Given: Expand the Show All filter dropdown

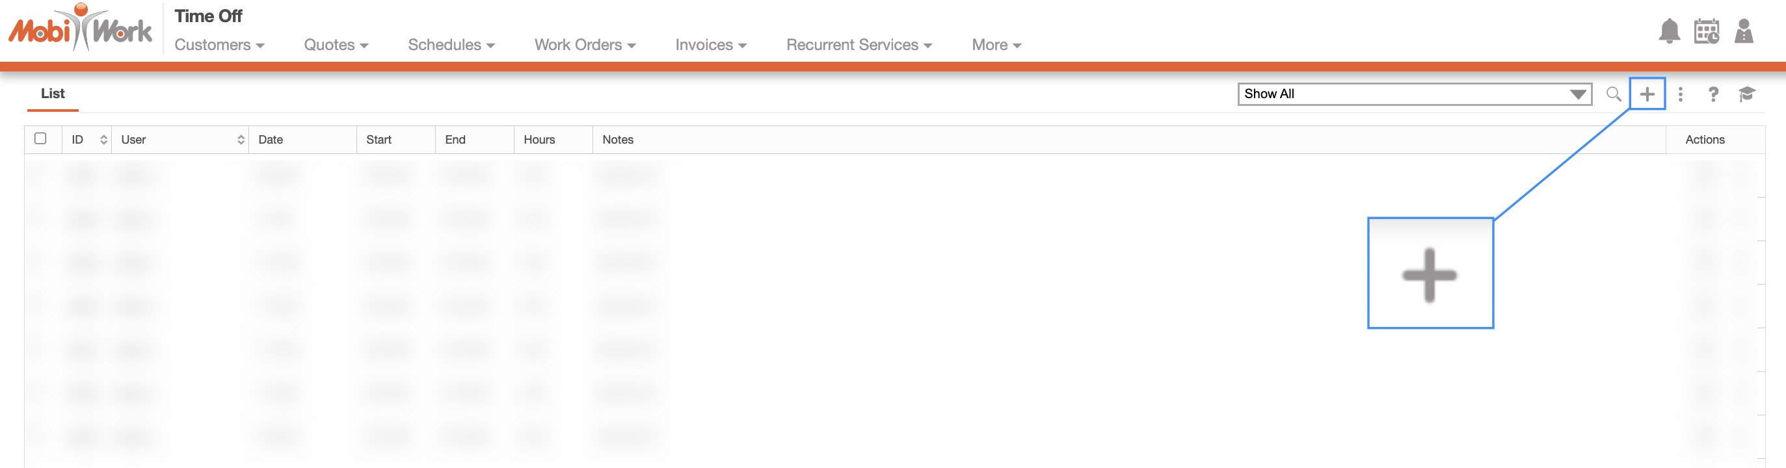Looking at the screenshot, I should click(1414, 94).
